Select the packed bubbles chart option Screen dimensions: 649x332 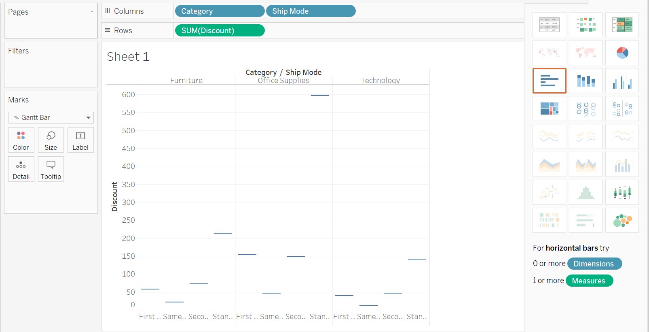click(622, 220)
